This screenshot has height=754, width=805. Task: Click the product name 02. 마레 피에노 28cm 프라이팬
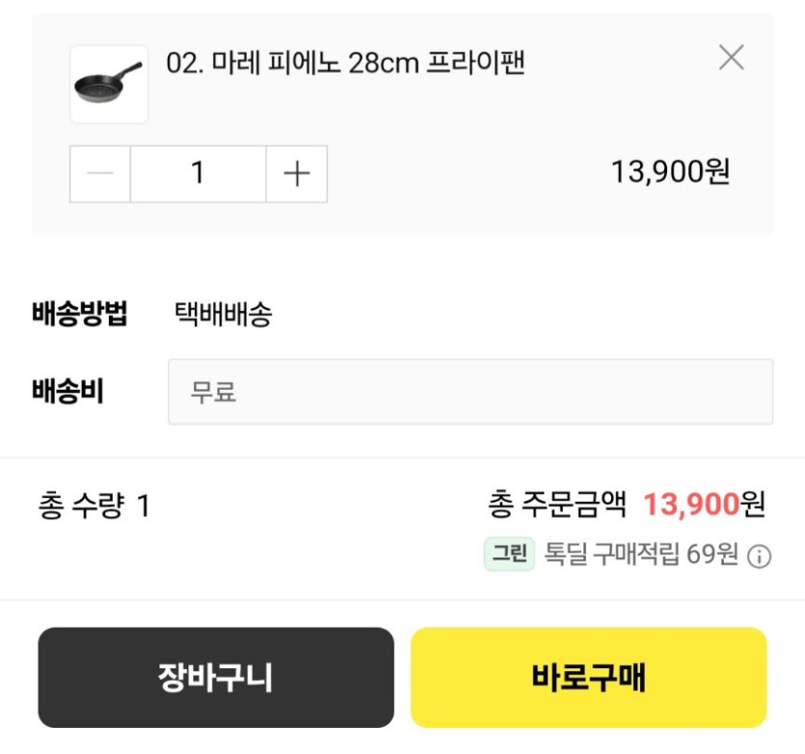(345, 64)
